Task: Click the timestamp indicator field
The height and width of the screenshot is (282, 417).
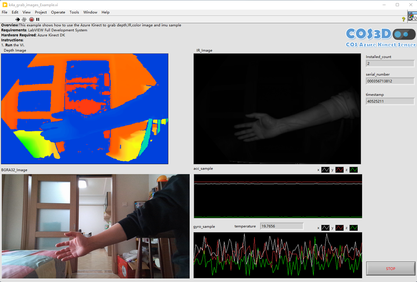Action: [390, 101]
